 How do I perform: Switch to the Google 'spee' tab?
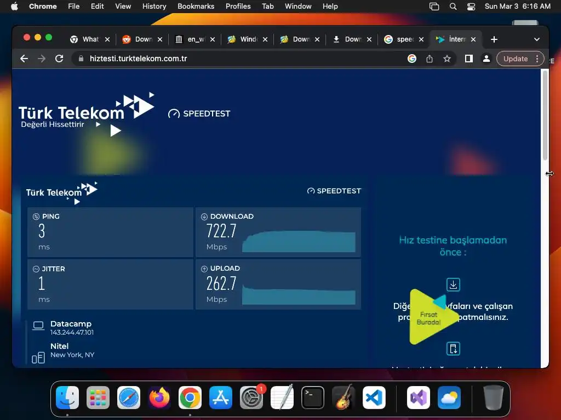404,39
